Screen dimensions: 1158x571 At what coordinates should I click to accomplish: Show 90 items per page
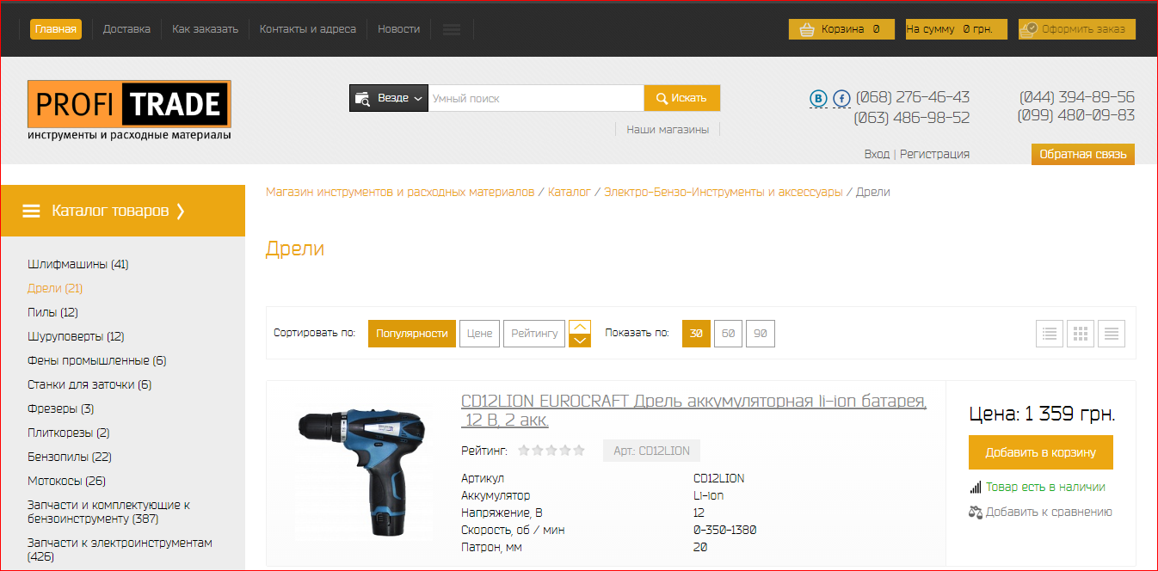point(761,334)
